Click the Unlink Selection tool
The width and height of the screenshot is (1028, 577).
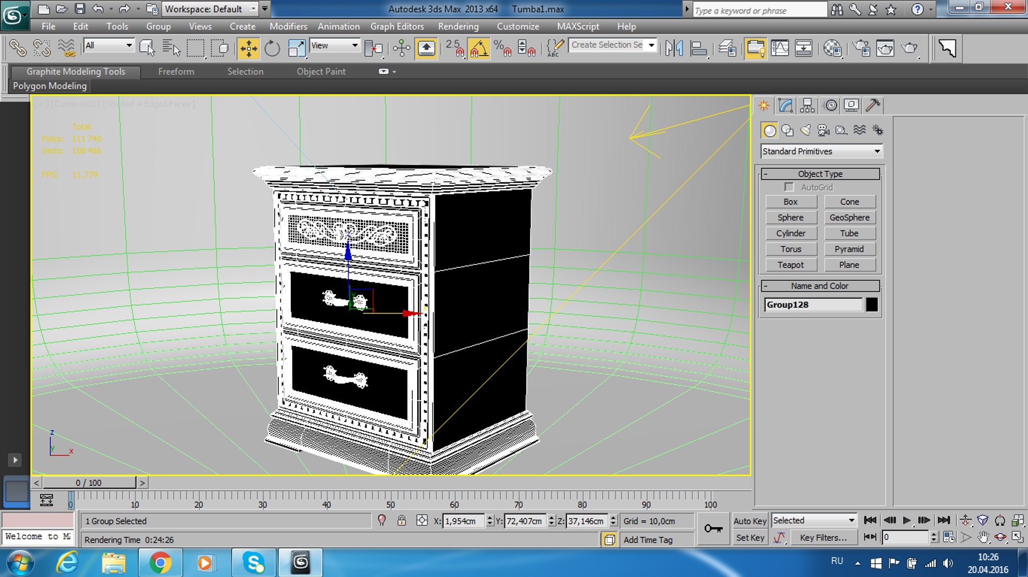[x=42, y=48]
